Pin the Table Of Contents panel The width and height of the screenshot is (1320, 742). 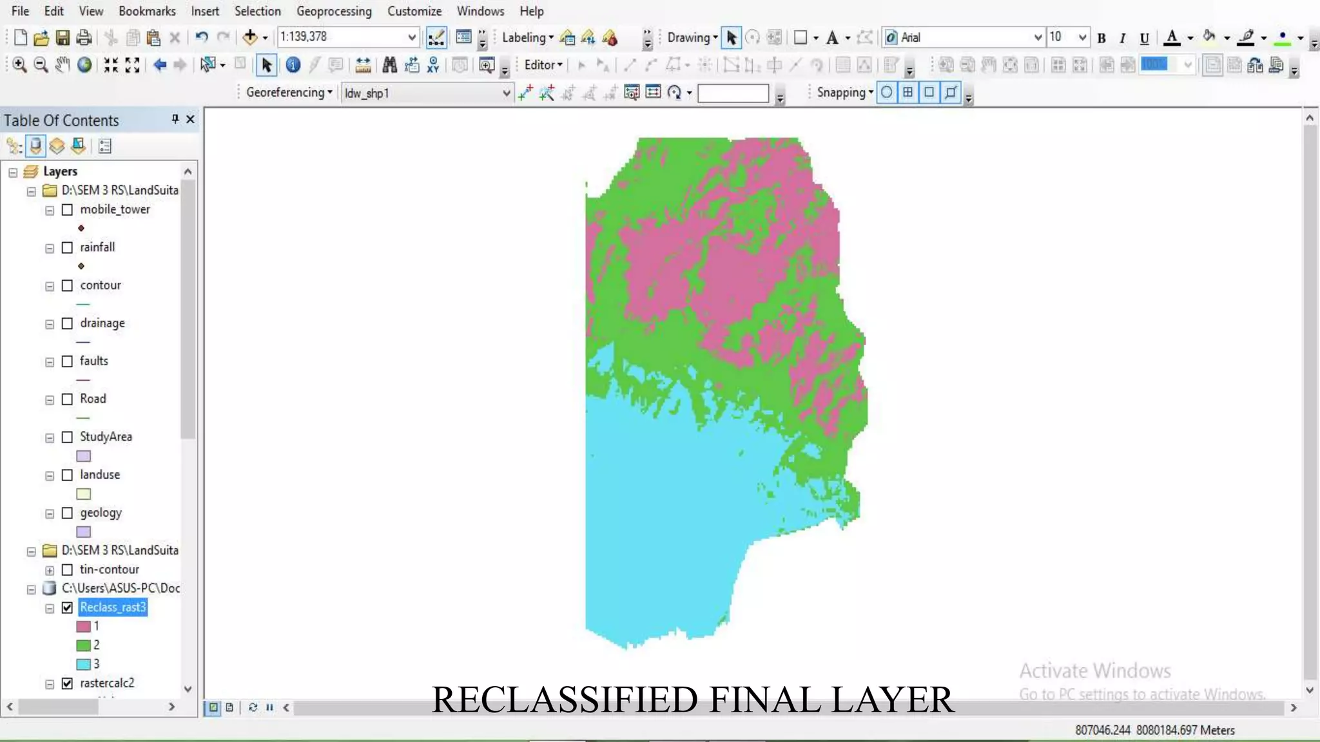175,119
